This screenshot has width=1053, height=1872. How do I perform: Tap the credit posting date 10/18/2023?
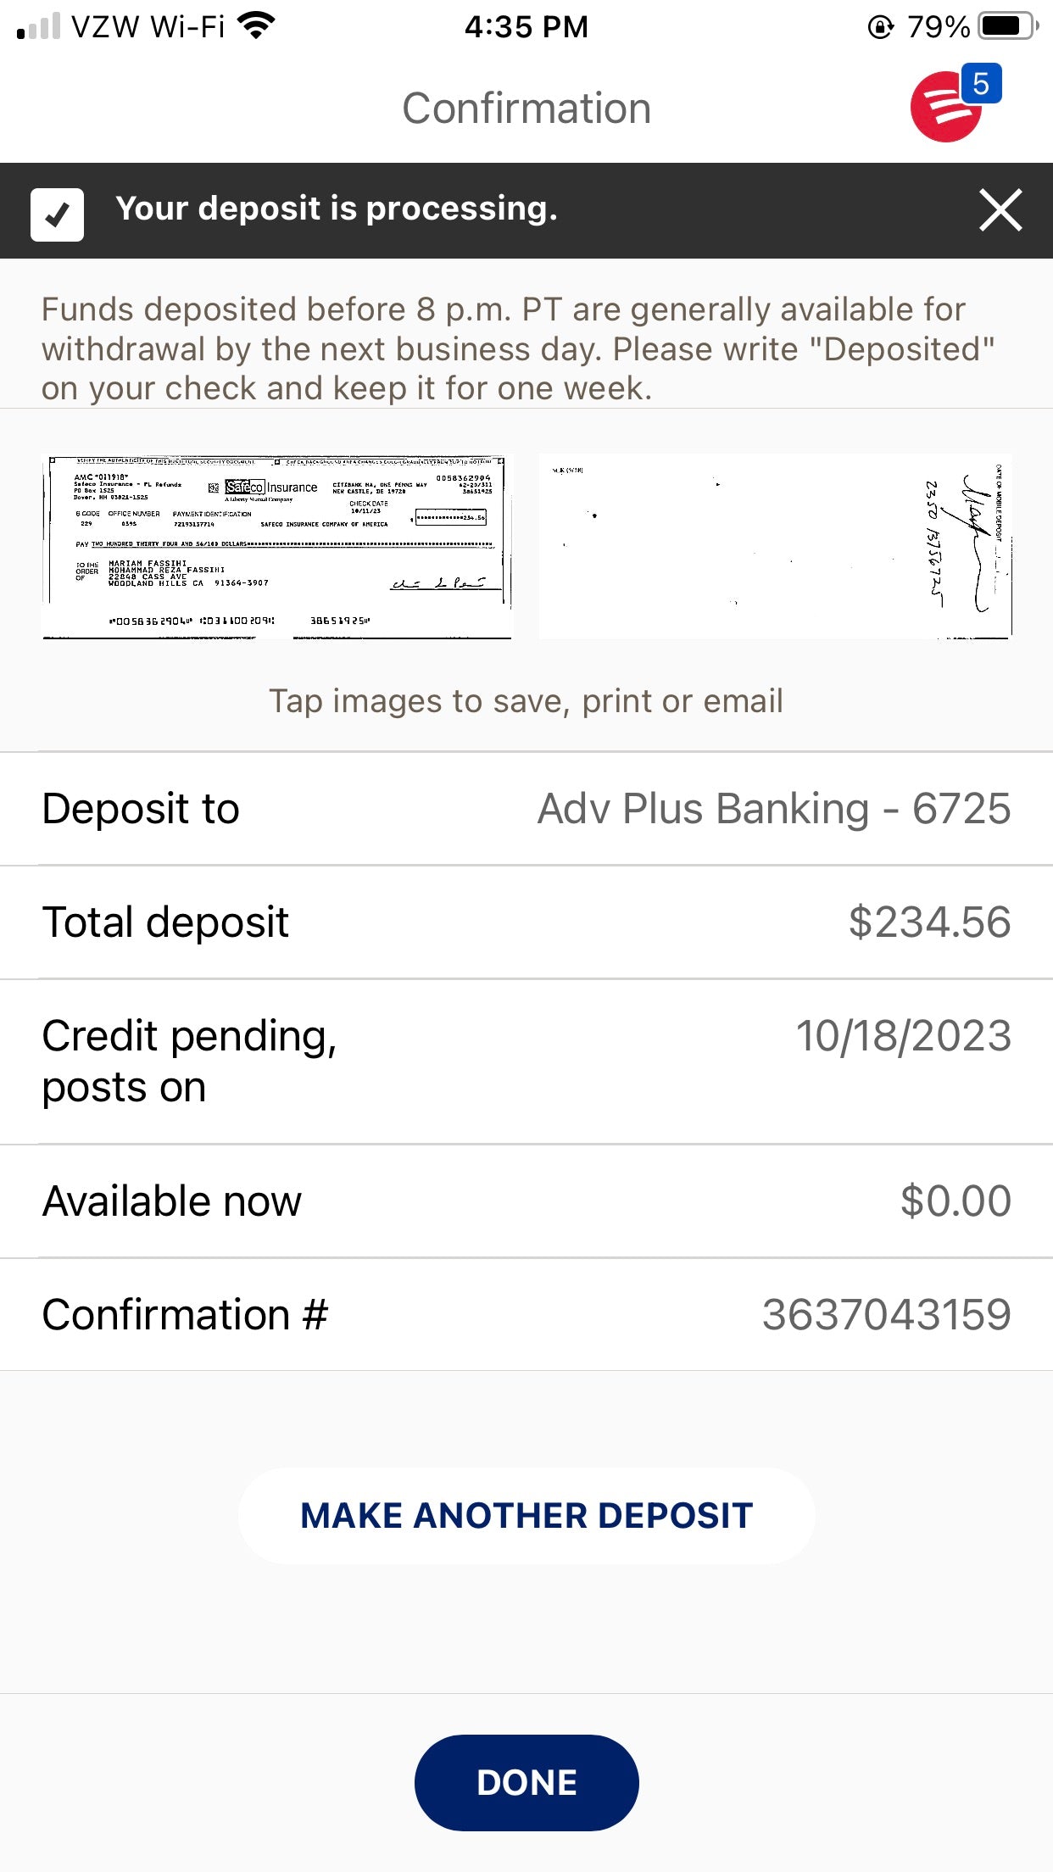point(903,1036)
